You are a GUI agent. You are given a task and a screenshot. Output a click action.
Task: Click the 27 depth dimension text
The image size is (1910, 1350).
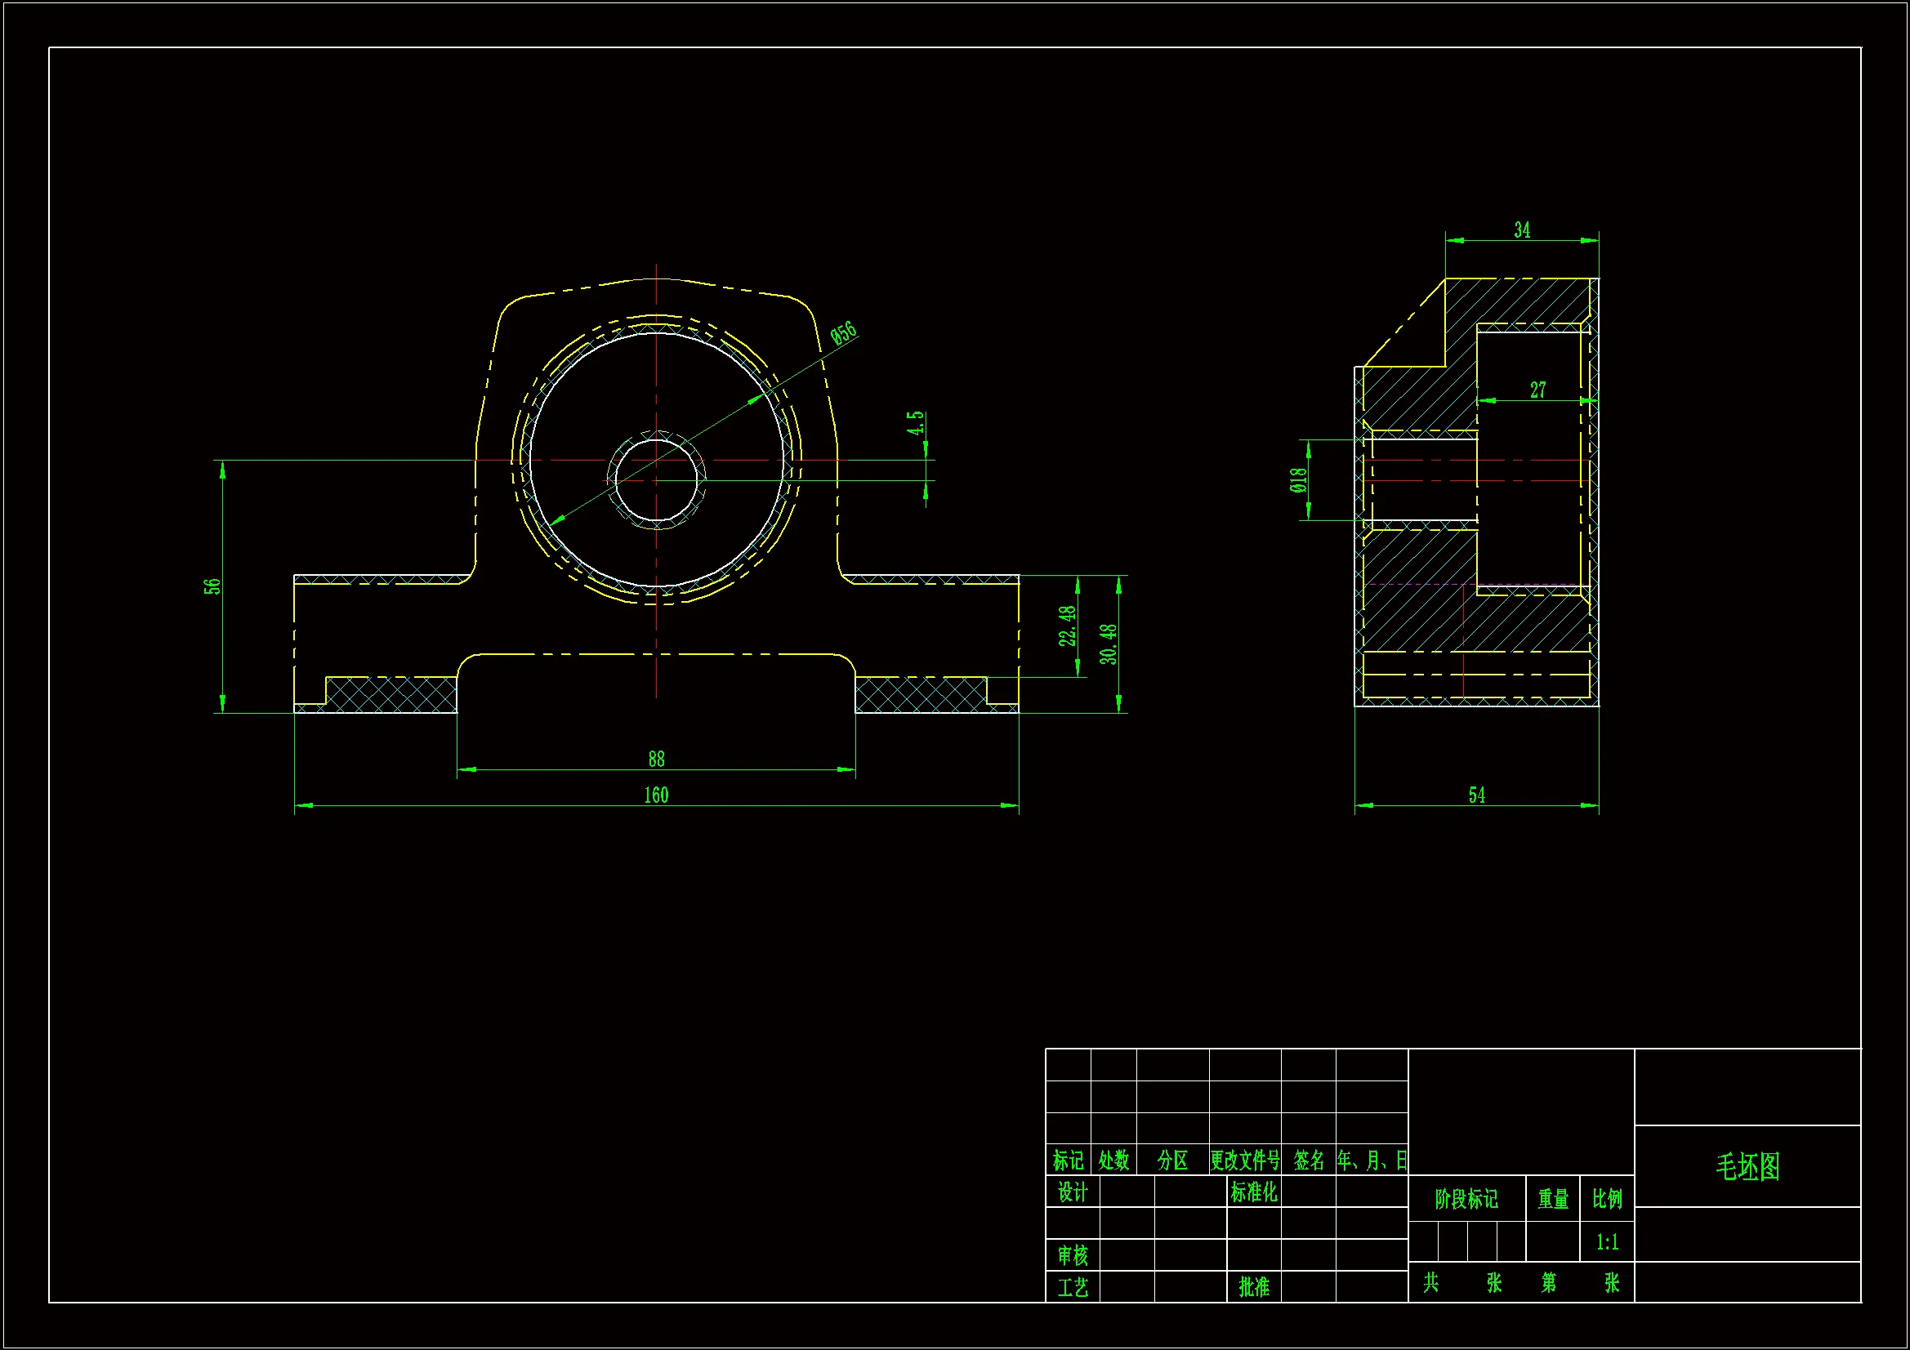[1537, 390]
